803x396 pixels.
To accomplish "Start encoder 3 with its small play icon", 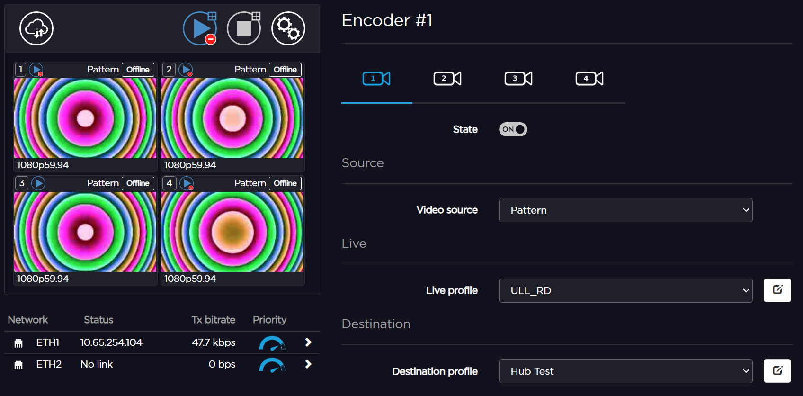I will point(38,183).
